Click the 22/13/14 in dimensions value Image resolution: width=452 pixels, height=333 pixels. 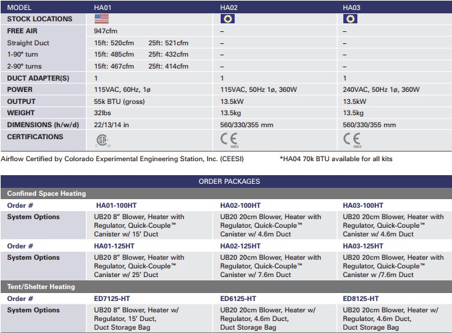[x=111, y=125]
